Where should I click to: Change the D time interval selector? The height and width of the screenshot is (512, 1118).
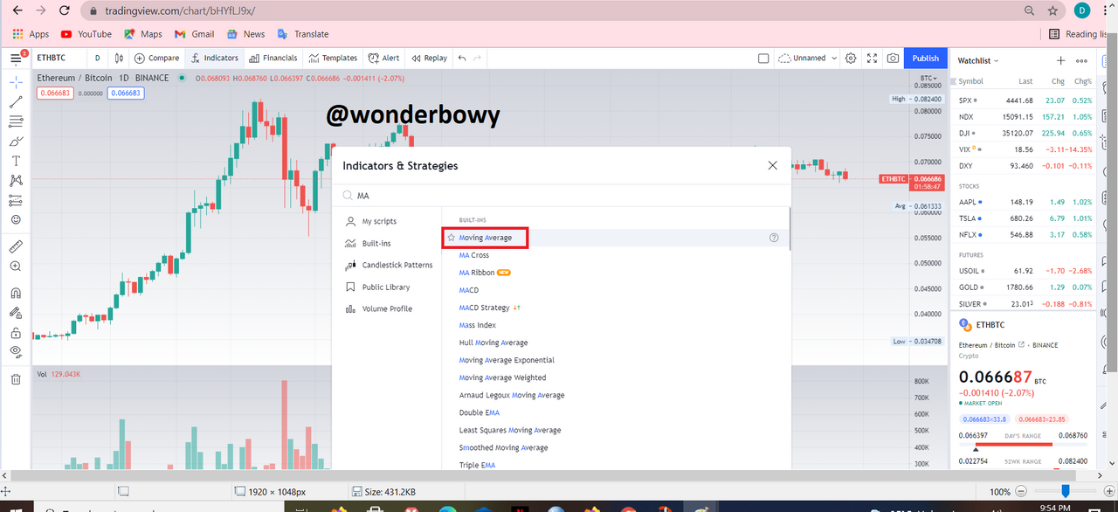click(97, 59)
